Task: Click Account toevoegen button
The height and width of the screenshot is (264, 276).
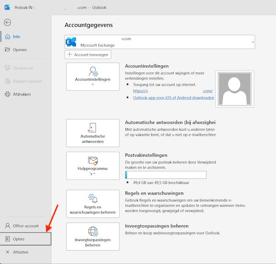Action: click(x=88, y=55)
